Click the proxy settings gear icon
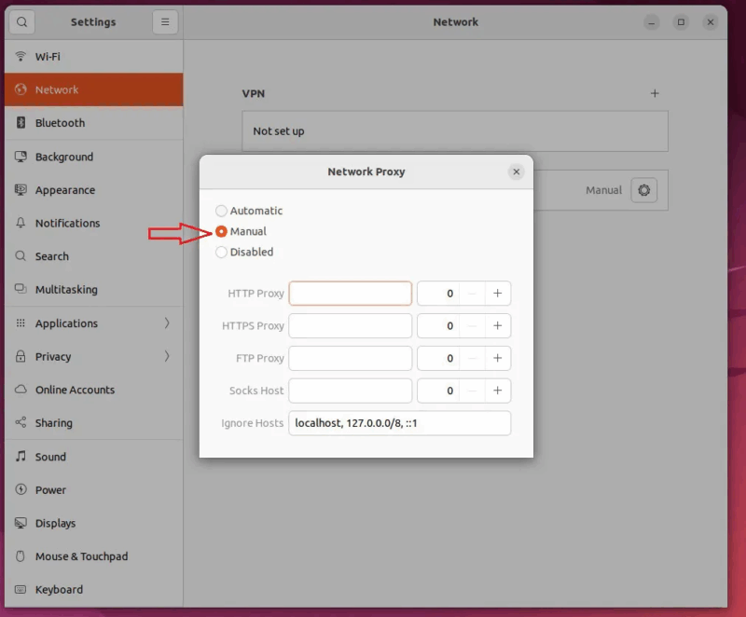Viewport: 746px width, 617px height. (644, 189)
